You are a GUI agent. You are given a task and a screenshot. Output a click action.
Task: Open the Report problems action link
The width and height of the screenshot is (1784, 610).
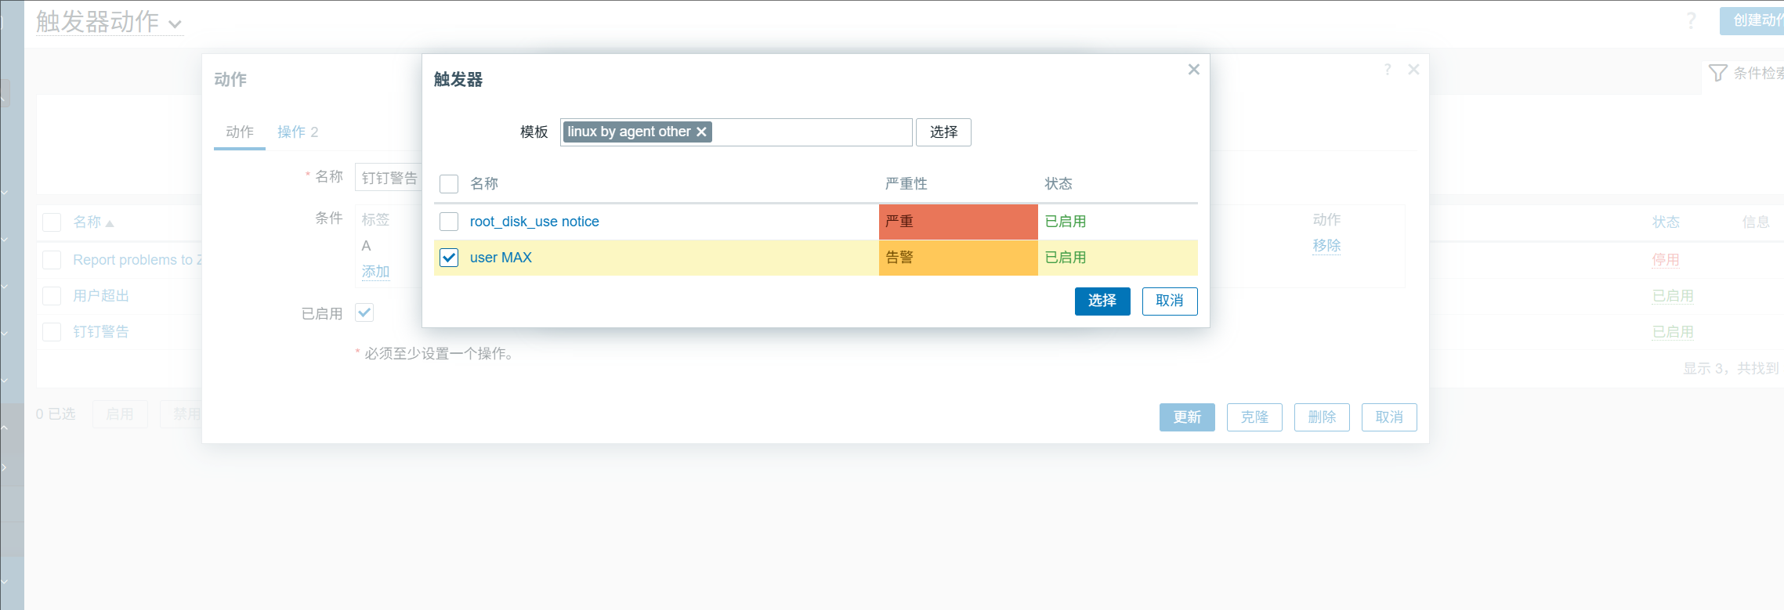pyautogui.click(x=137, y=260)
